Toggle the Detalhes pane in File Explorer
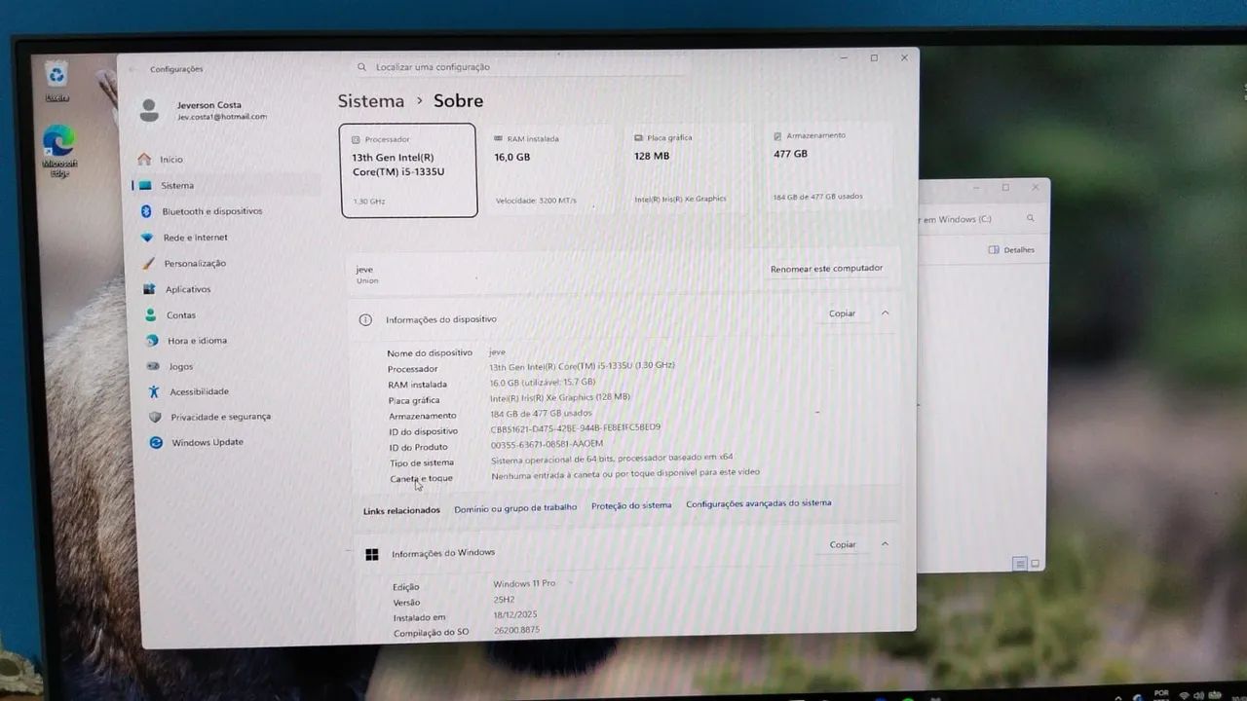Viewport: 1247px width, 701px height. pos(1011,250)
